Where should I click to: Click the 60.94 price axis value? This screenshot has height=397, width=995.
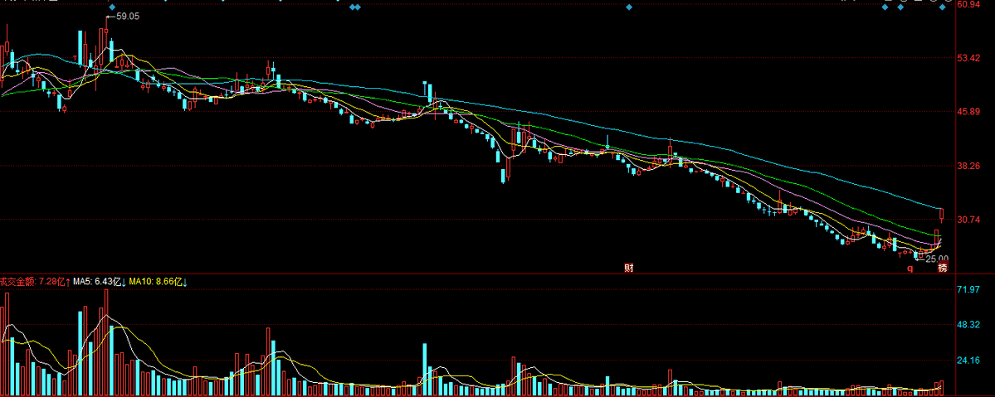pos(969,5)
